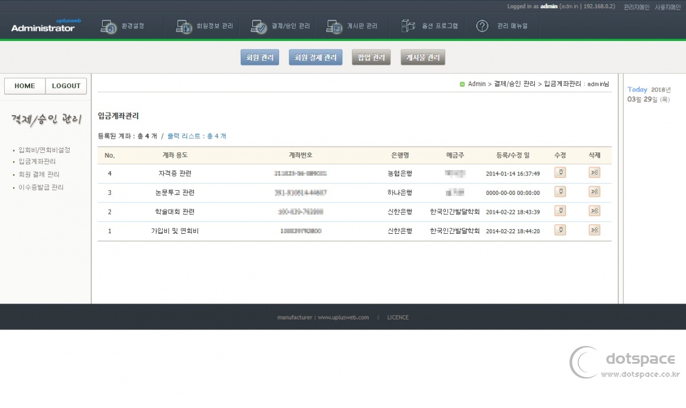The image size is (686, 408).
Task: Edit the 논문투고 관련 account entry
Action: pos(560,192)
